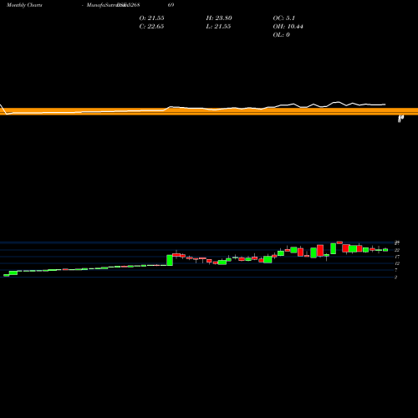Click the high value "H: 23.80"
418x418 pixels.
point(219,18)
